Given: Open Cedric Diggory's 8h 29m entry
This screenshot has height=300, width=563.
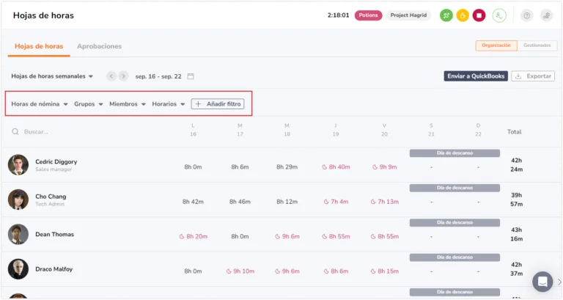Looking at the screenshot, I should [287, 167].
